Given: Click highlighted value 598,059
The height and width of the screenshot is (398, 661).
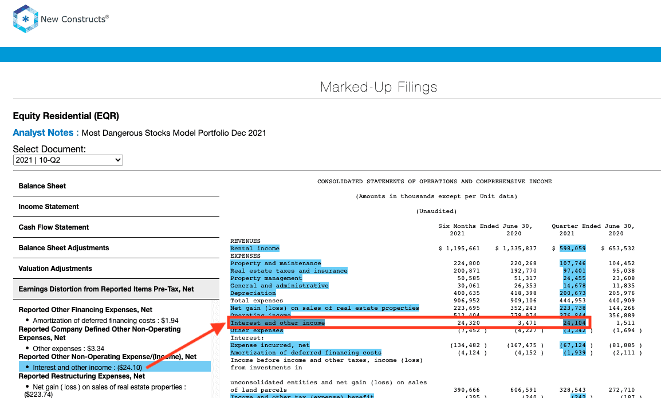Looking at the screenshot, I should click(x=572, y=249).
